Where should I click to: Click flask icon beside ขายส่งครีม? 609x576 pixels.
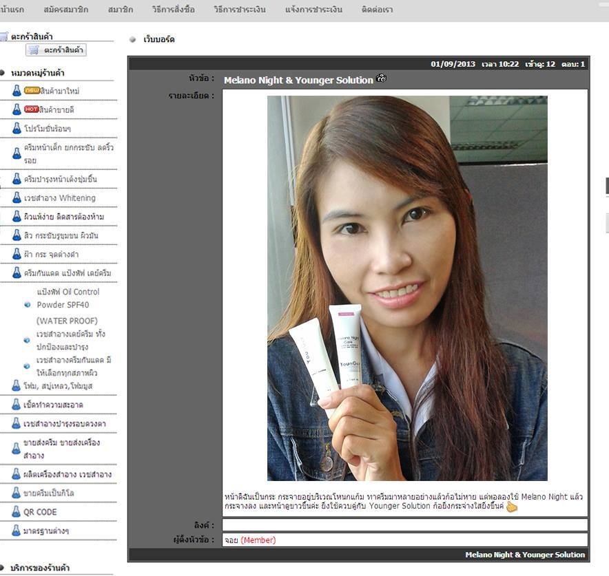[x=16, y=449]
